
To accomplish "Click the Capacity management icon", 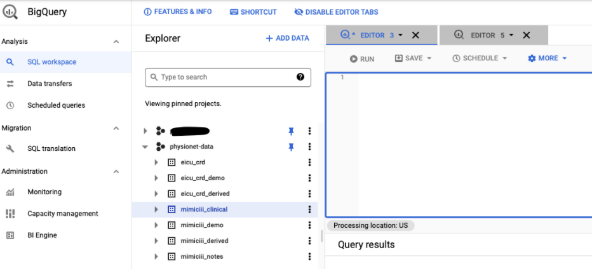I will (10, 214).
